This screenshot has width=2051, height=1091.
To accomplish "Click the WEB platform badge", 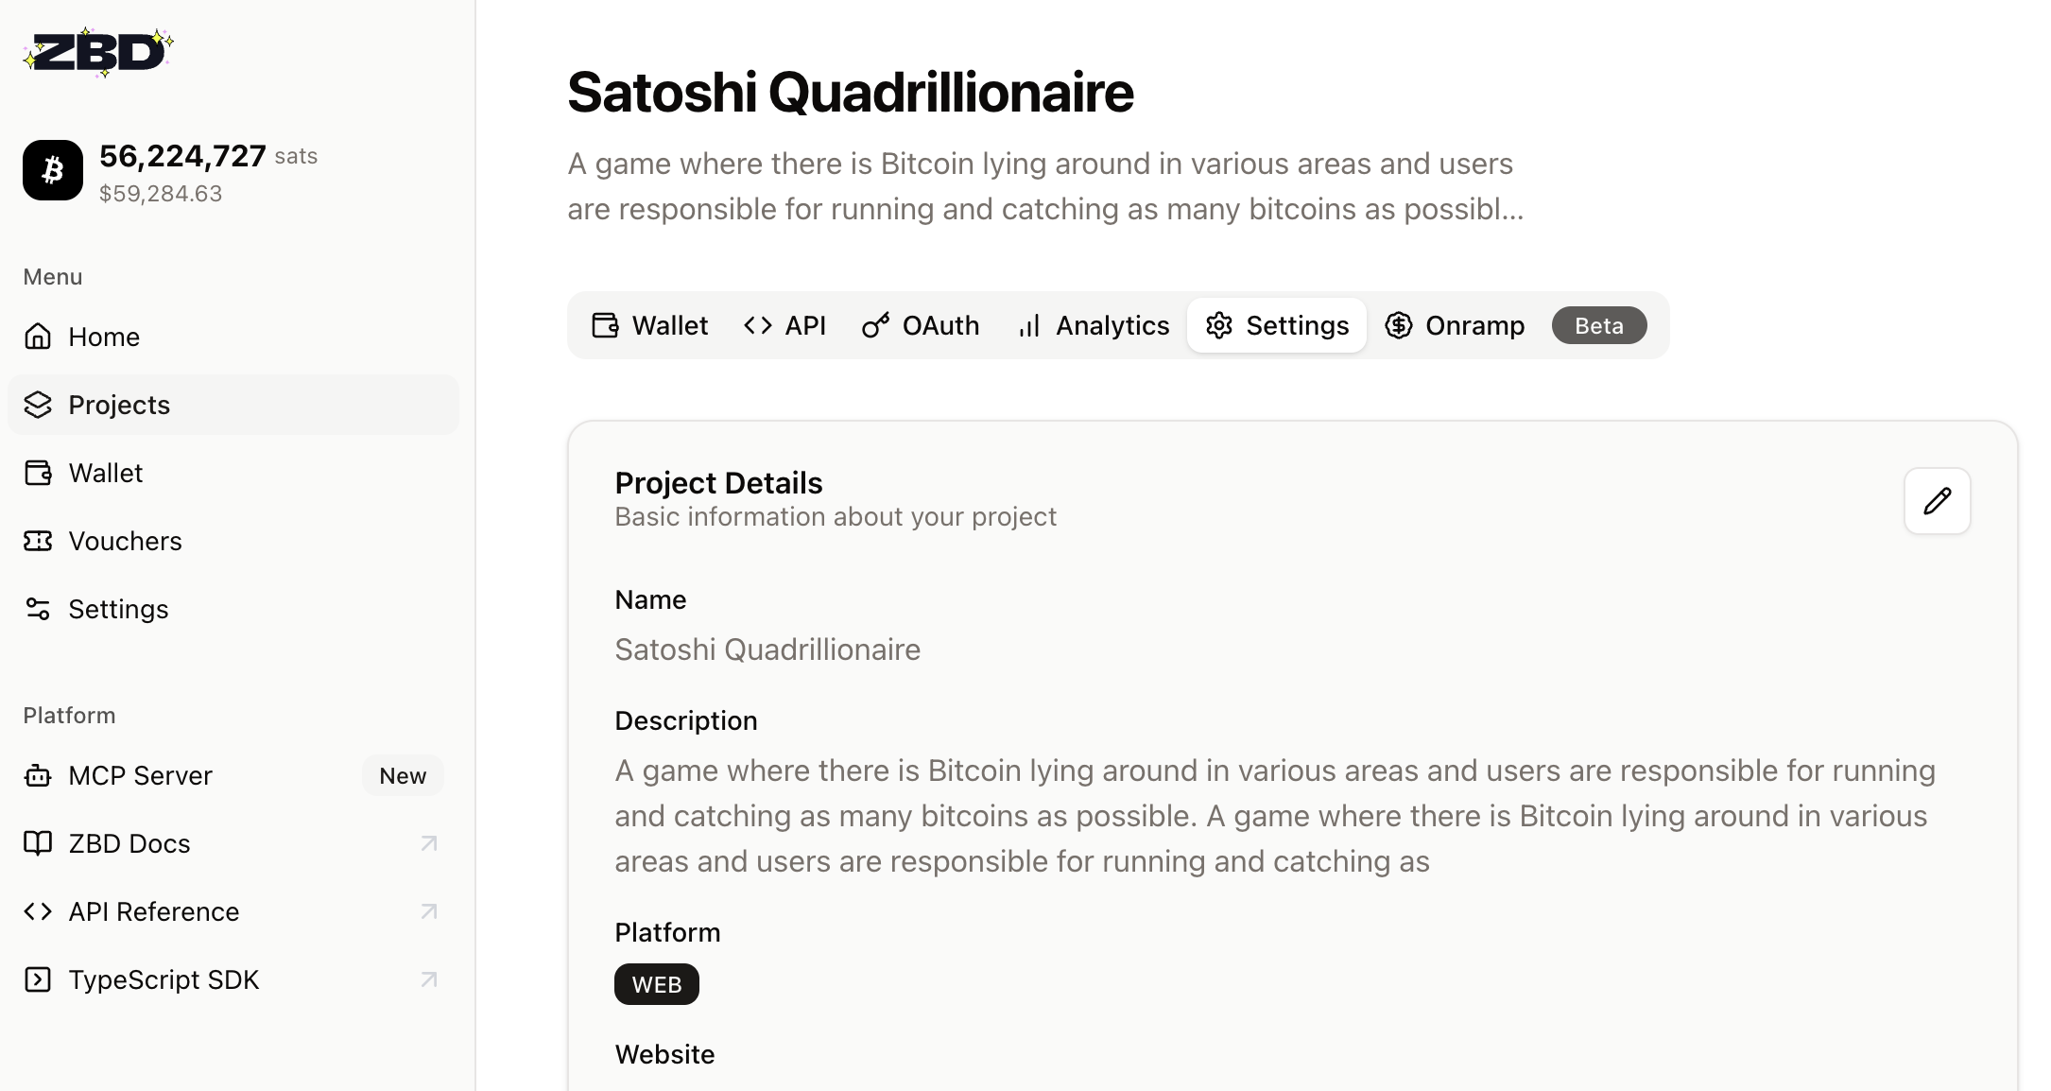I will coord(656,984).
